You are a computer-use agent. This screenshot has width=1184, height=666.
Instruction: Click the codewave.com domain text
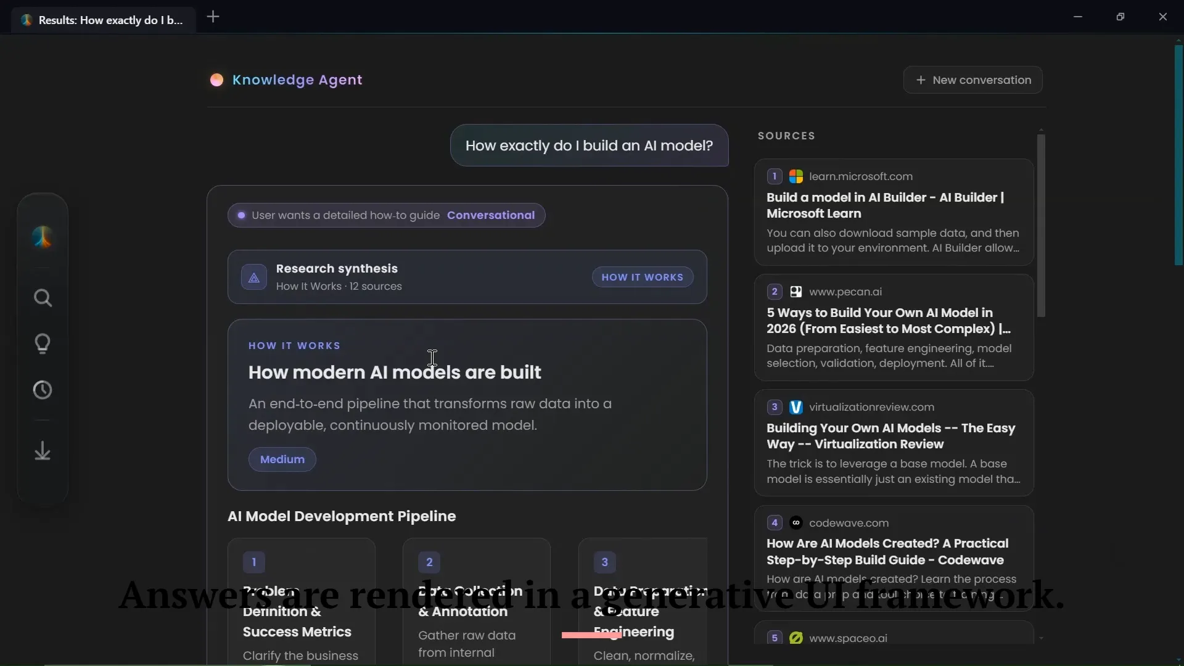[849, 523]
